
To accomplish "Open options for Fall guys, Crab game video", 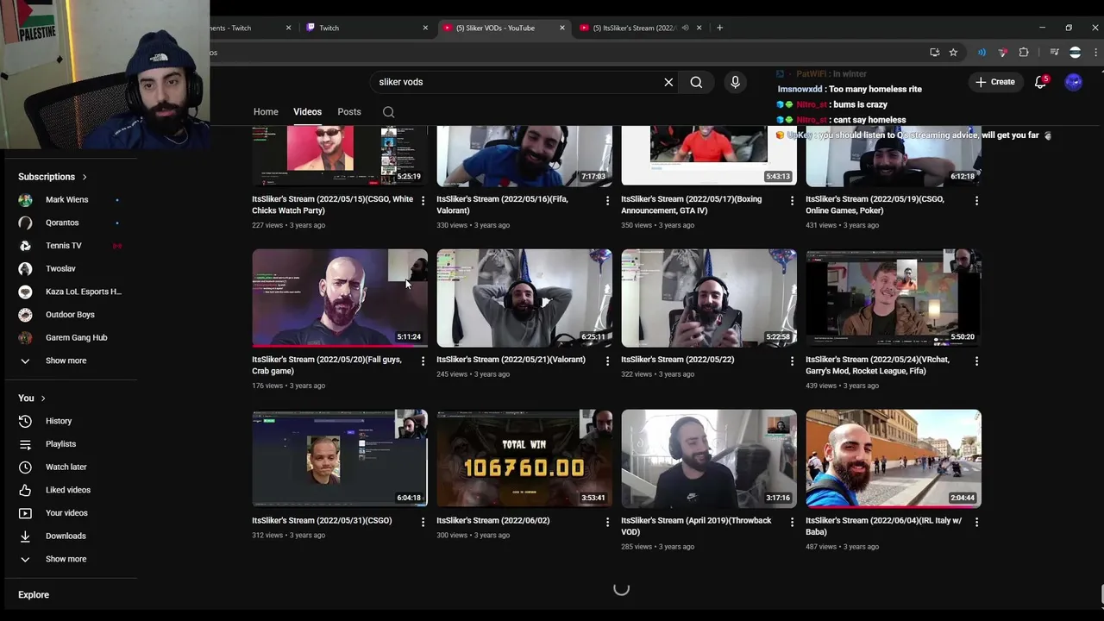I will click(423, 361).
